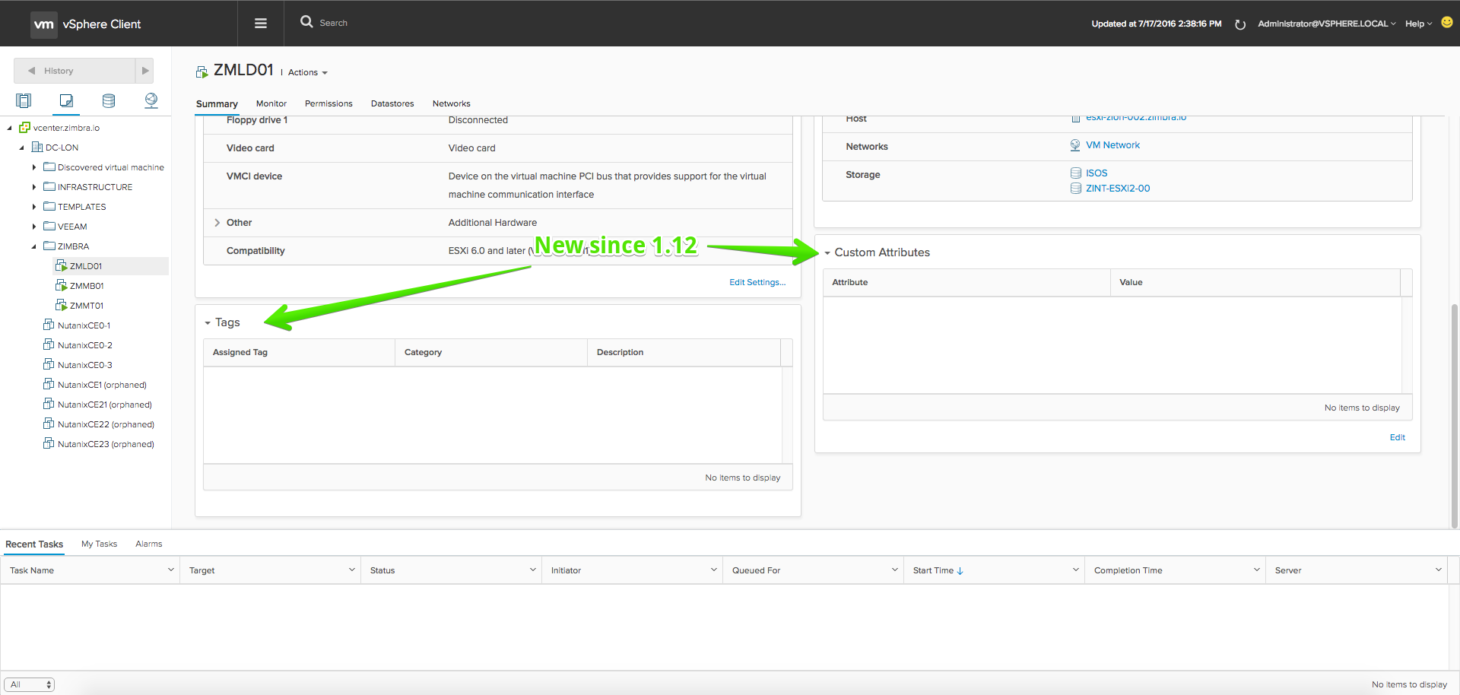Image resolution: width=1460 pixels, height=695 pixels.
Task: Select the ZMMB01 virtual machine icon
Action: pyautogui.click(x=62, y=285)
